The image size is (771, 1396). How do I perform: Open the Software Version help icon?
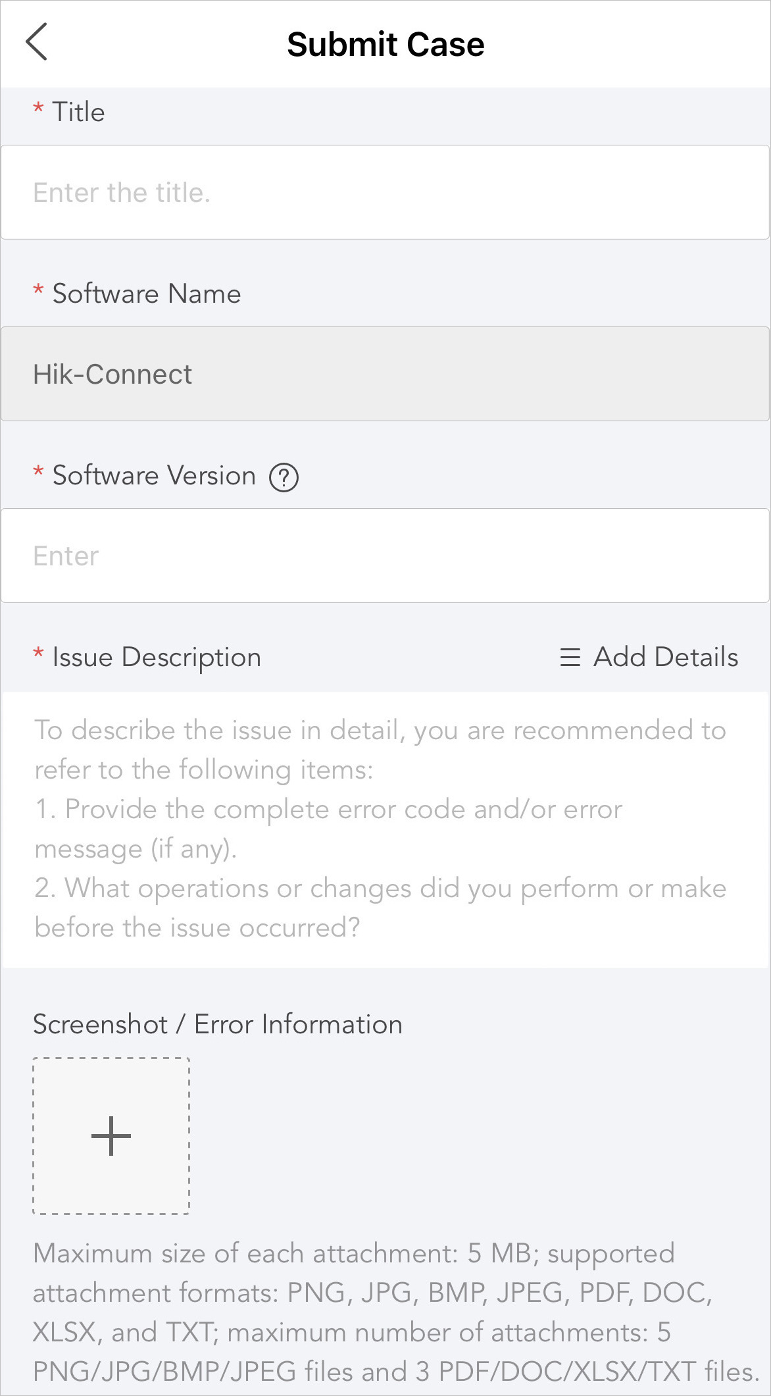pyautogui.click(x=284, y=477)
